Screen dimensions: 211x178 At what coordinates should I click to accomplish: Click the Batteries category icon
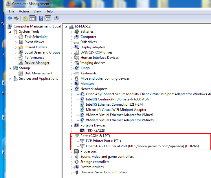click(x=77, y=32)
